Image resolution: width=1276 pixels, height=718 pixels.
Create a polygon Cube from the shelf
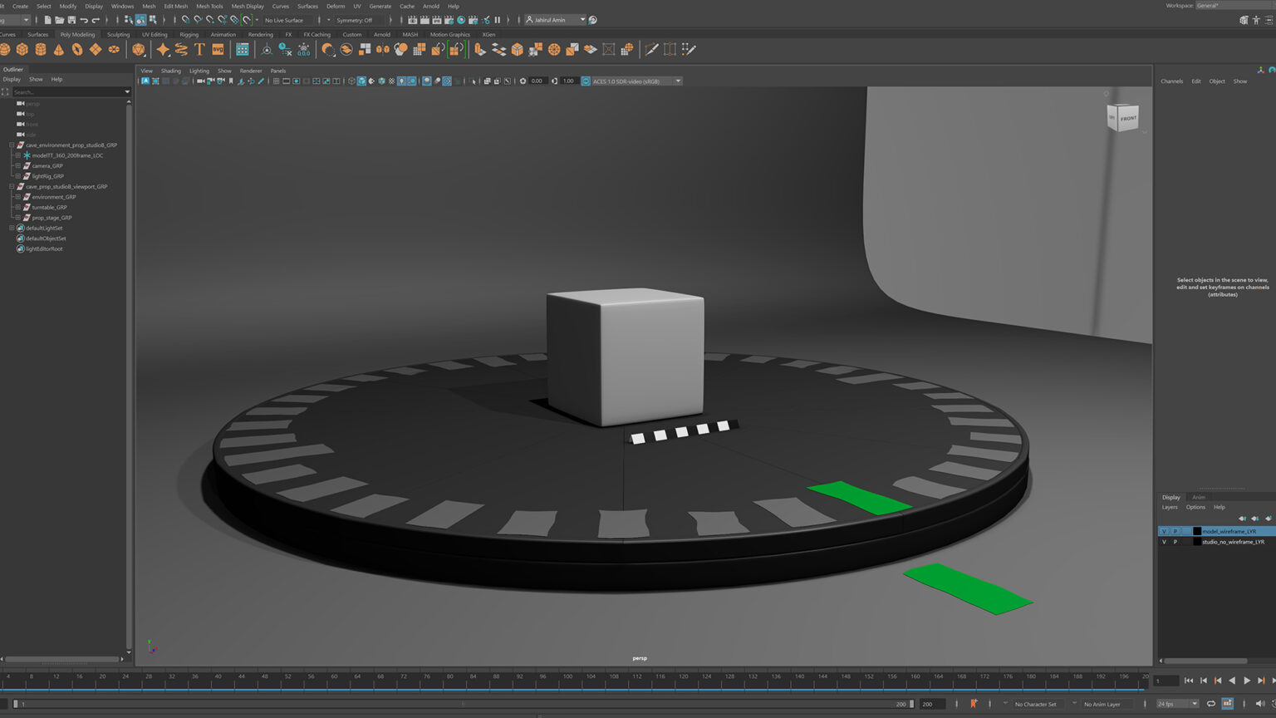(x=22, y=49)
